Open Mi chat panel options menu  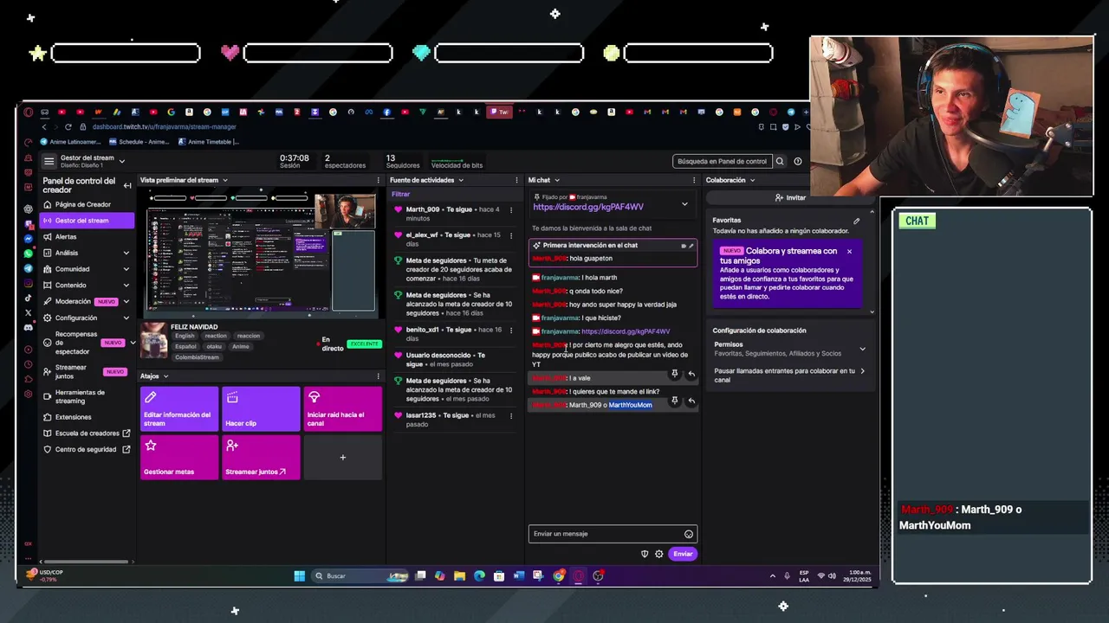(694, 180)
